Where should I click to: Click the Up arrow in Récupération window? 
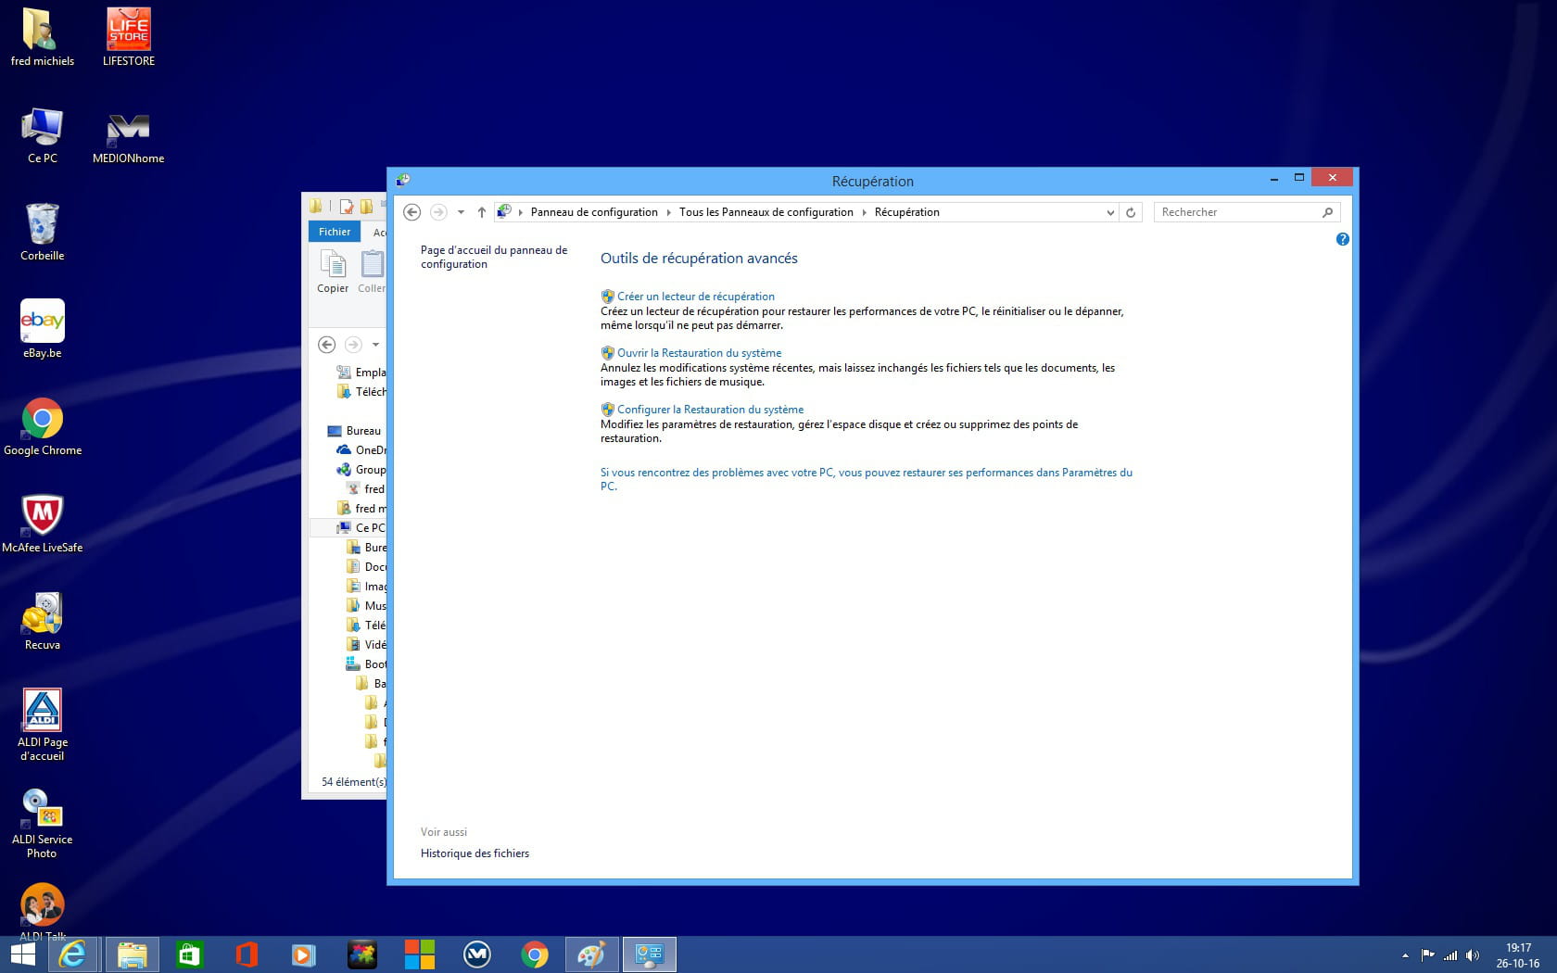482,212
